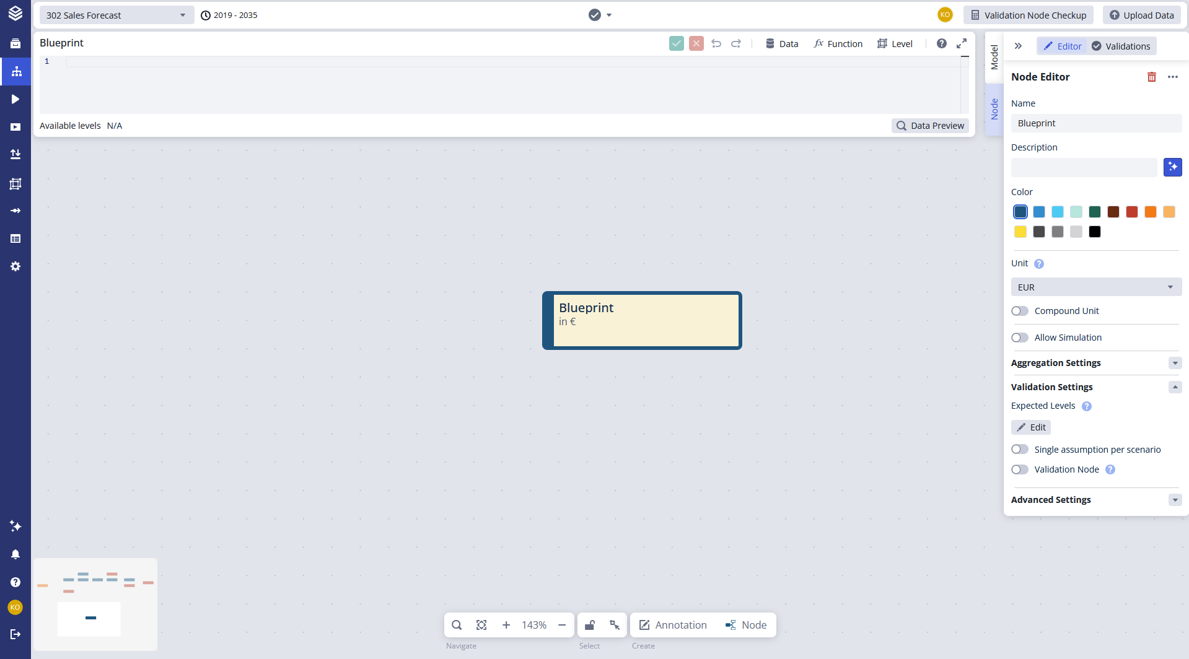Select the Model vertical tab
Viewport: 1189px width, 659px height.
click(x=994, y=58)
